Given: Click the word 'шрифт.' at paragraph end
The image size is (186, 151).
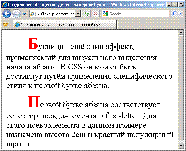Looking at the screenshot, I should click(x=19, y=144).
